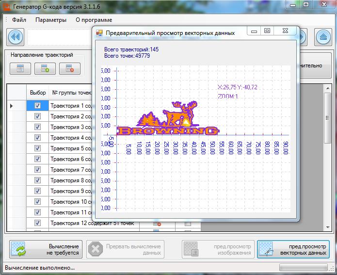The width and height of the screenshot is (337, 275).
Task: Toggle checkbox for Траектория 9
Action: pos(37,191)
